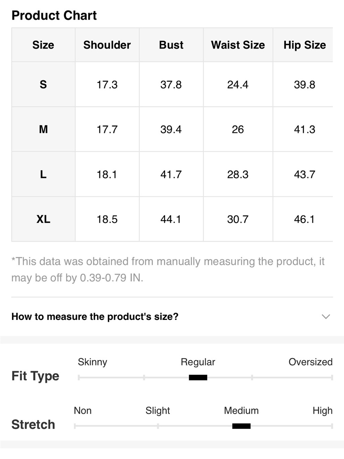Screen dimensions: 344x459
Task: Select the Medium stretch marker
Action: click(241, 426)
